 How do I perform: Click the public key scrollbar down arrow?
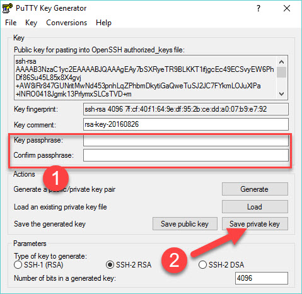[281, 94]
